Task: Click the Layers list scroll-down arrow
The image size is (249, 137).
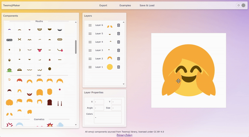Action: click(124, 84)
